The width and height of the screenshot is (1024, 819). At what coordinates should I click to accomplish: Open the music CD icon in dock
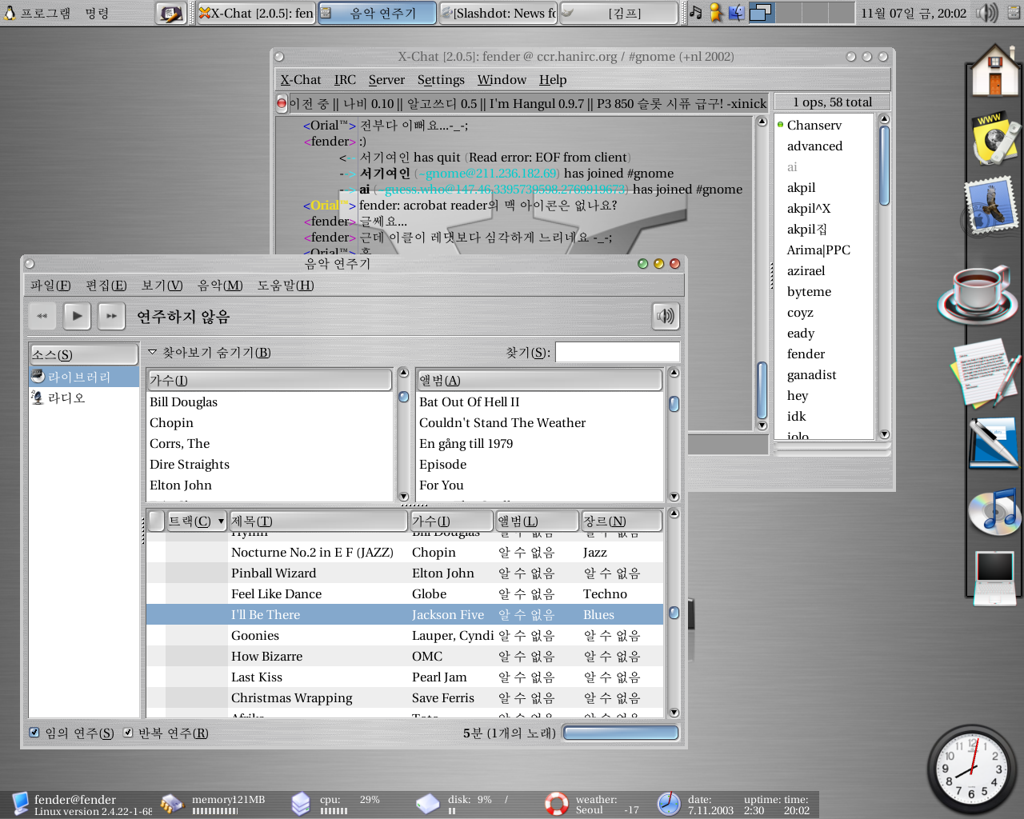994,511
